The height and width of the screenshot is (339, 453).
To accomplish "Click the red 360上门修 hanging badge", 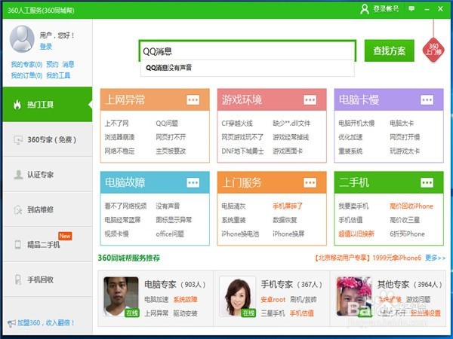I will pos(433,49).
